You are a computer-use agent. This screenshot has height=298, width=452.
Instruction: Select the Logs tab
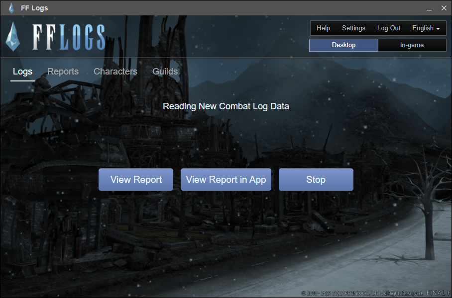pyautogui.click(x=22, y=72)
